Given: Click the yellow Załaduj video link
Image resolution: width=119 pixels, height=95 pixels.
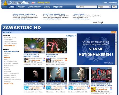Looking at the screenshot, I should tap(43, 3).
